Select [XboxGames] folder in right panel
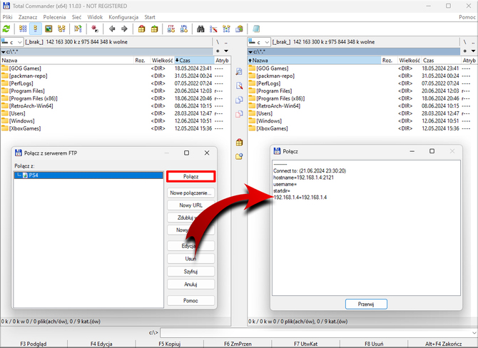The width and height of the screenshot is (478, 348). coord(272,128)
